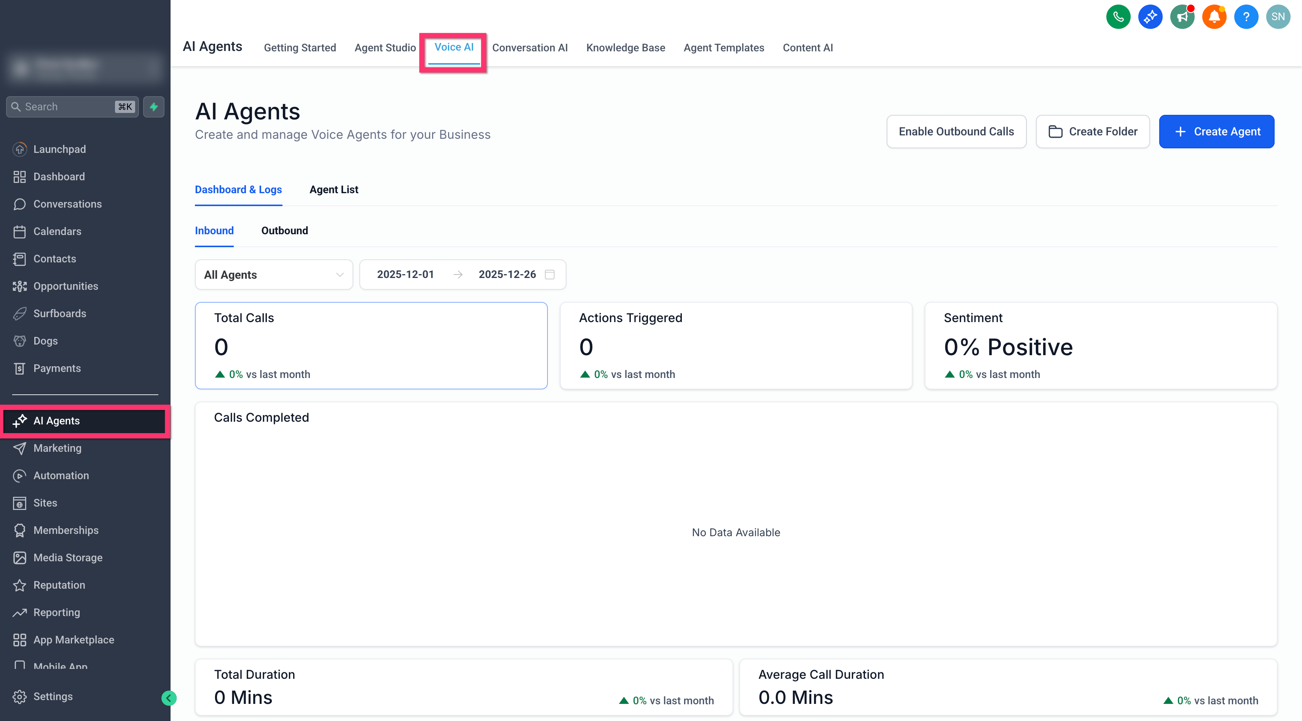Click the blue help question mark icon
This screenshot has height=721, width=1302.
point(1246,17)
